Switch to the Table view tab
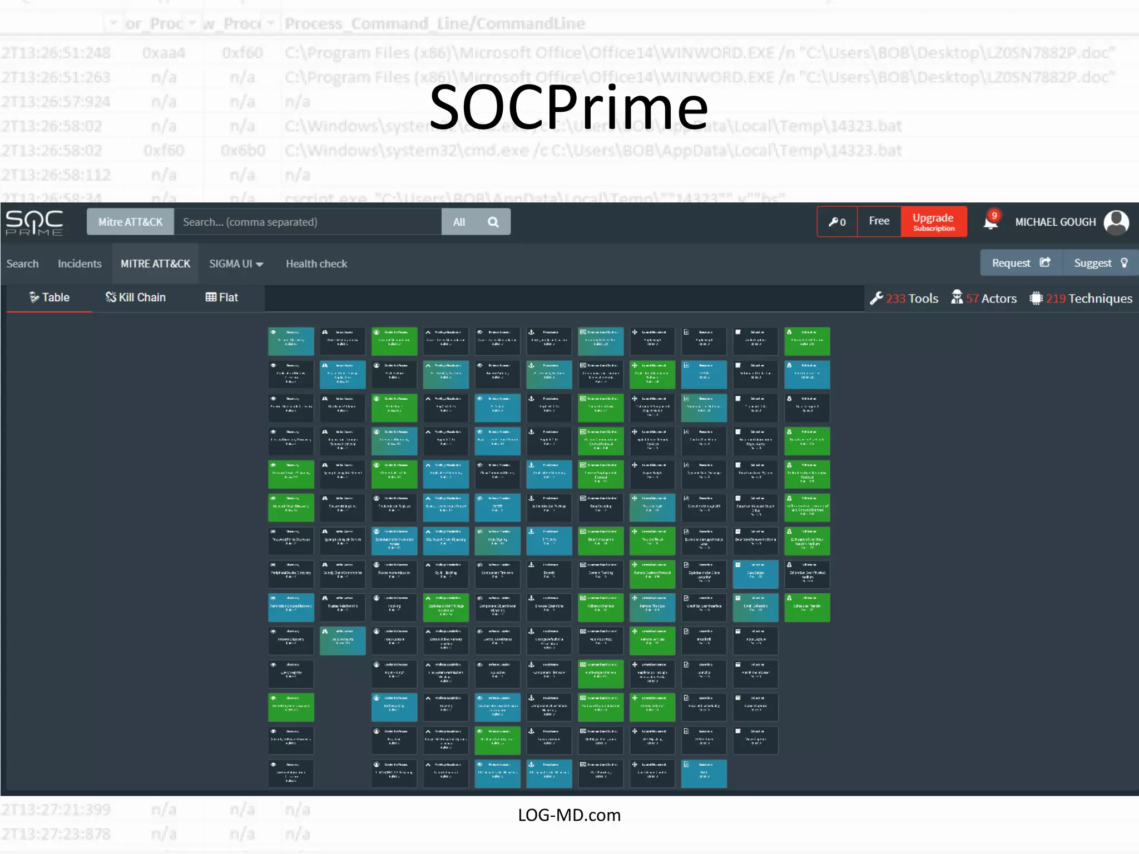Viewport: 1139px width, 854px height. pos(49,297)
